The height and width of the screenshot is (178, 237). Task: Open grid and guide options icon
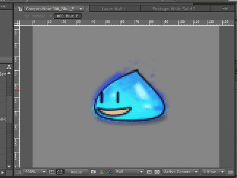coord(52,172)
